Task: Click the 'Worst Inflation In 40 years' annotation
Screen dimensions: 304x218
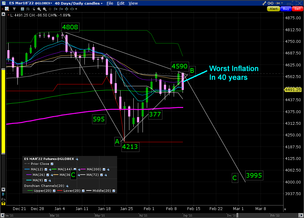Action: [x=234, y=73]
